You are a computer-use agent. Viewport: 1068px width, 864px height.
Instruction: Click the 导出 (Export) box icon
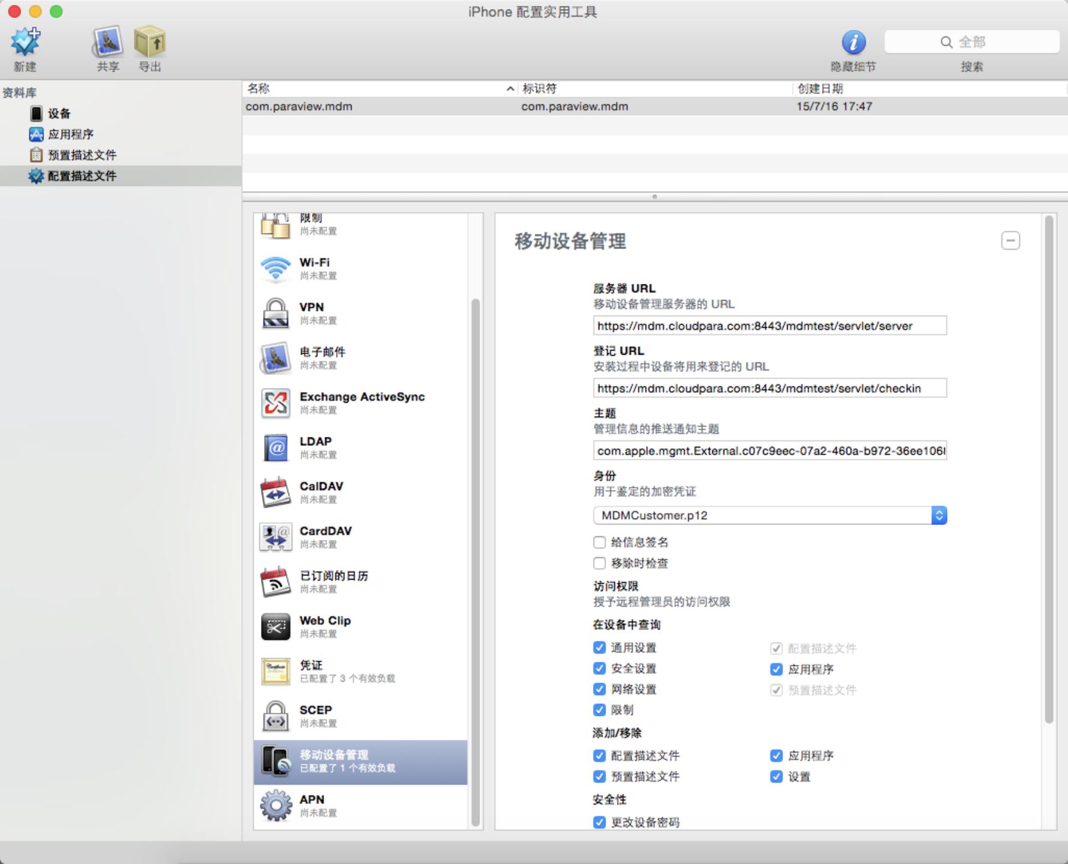pyautogui.click(x=149, y=43)
